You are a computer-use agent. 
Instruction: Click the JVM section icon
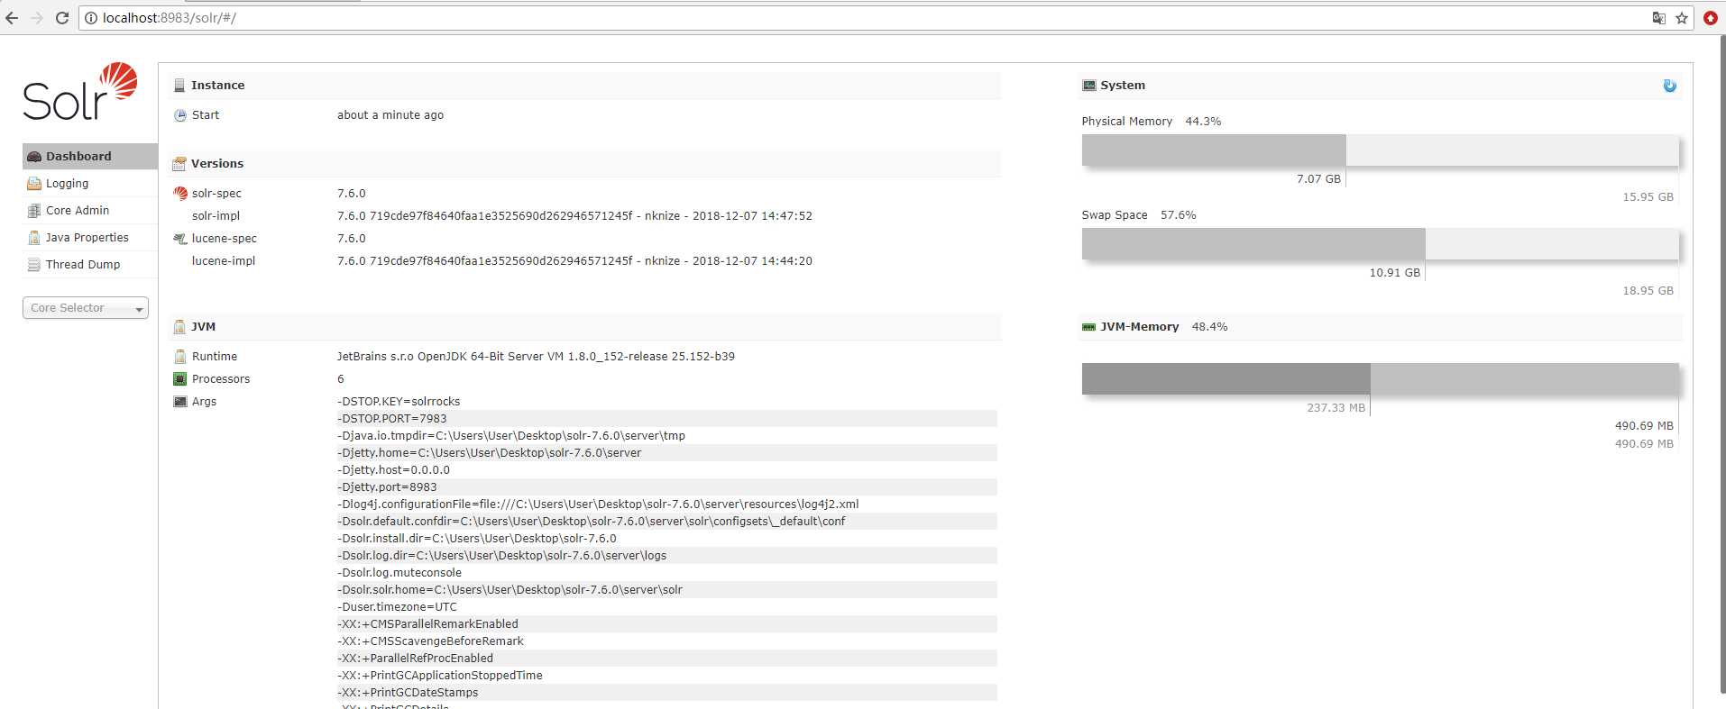pyautogui.click(x=179, y=327)
